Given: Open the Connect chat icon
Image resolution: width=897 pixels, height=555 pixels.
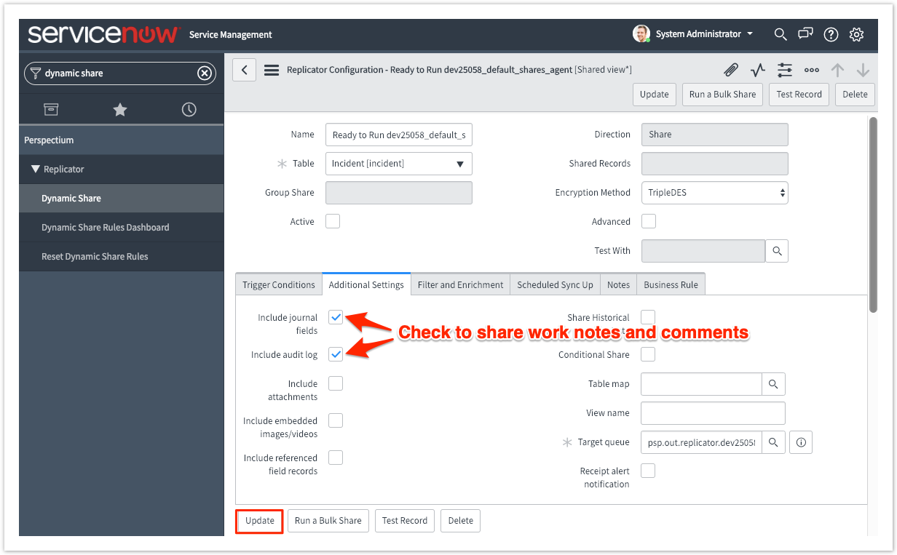Looking at the screenshot, I should pos(805,34).
